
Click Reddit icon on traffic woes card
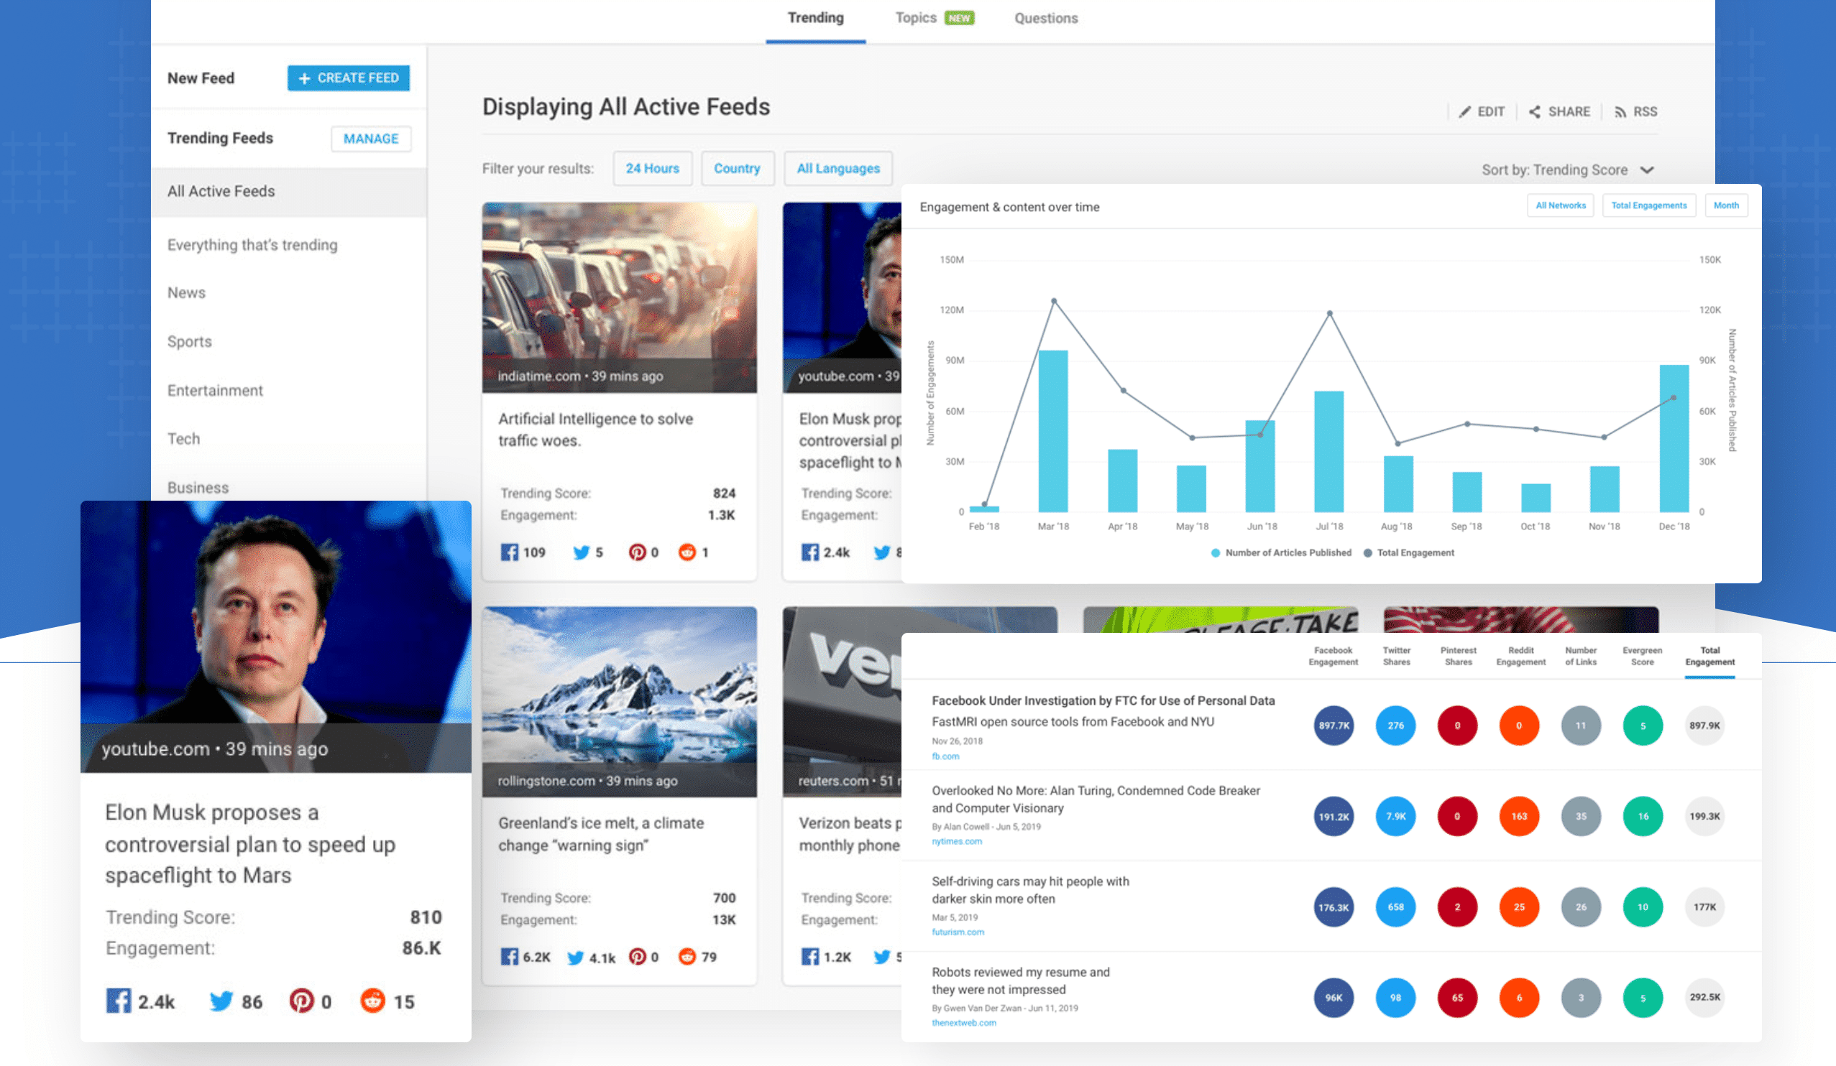tap(687, 552)
